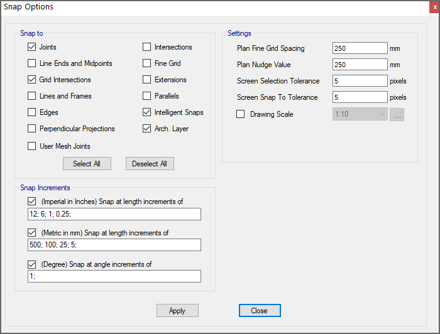Click the Plan Fine Grid Spacing field
440x334 pixels.
(360, 48)
